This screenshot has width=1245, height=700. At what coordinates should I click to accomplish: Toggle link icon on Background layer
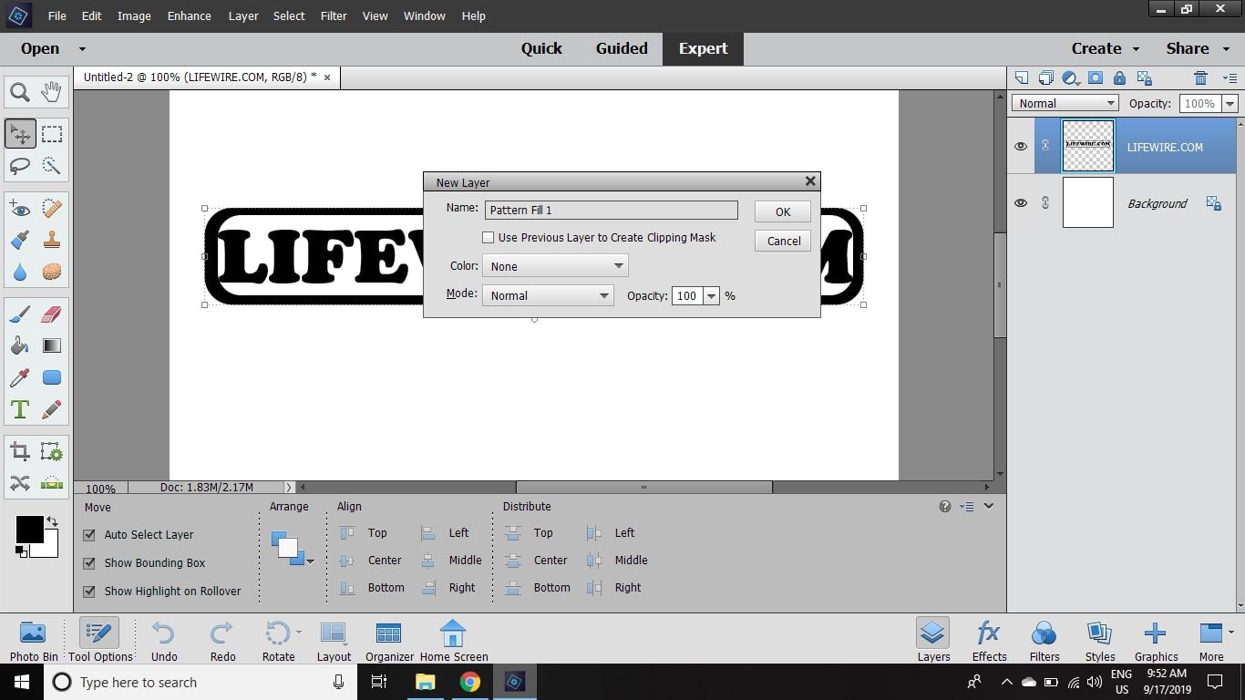tap(1045, 202)
